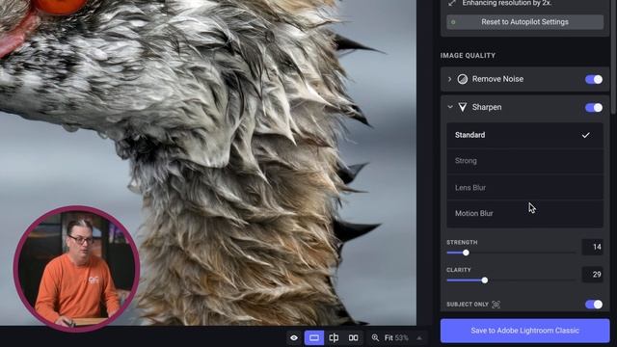Click the enhancing resolution arrows icon
This screenshot has width=617, height=347.
(x=452, y=3)
